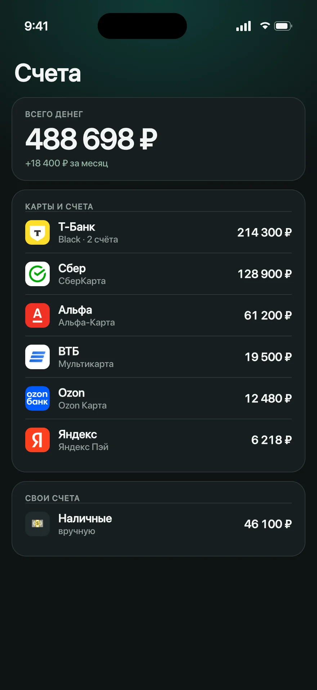Tap the green Сбер checkmark icon
The height and width of the screenshot is (690, 317).
[37, 274]
